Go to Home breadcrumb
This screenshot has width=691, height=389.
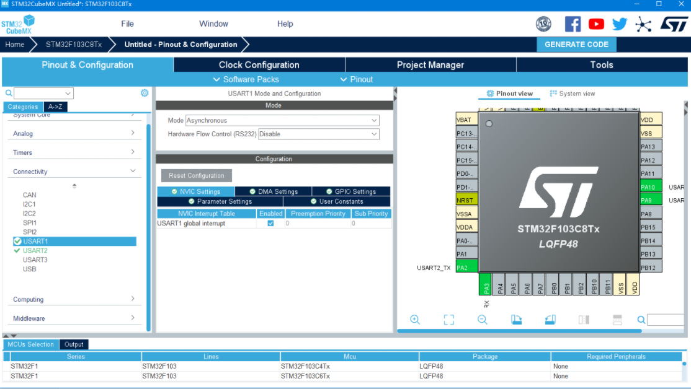(14, 45)
